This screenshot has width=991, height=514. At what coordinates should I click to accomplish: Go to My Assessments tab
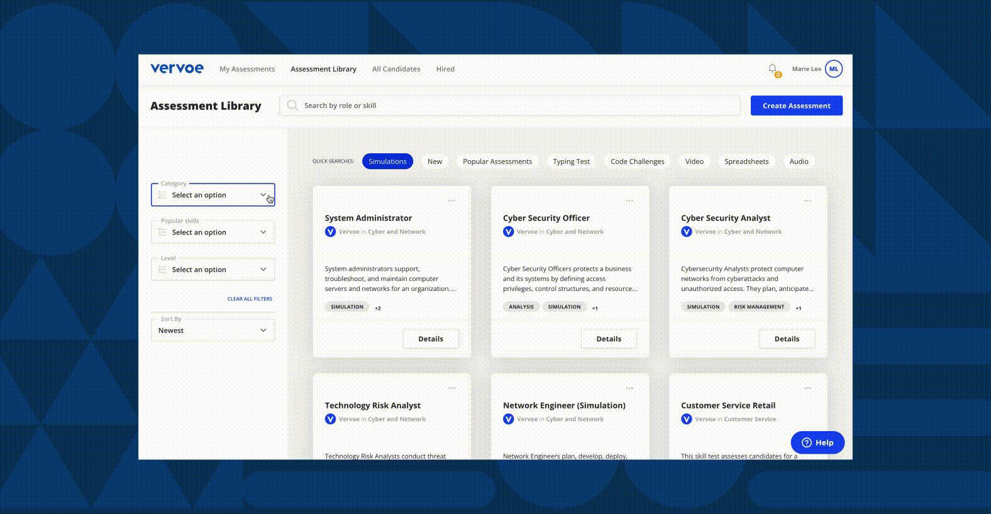[247, 69]
